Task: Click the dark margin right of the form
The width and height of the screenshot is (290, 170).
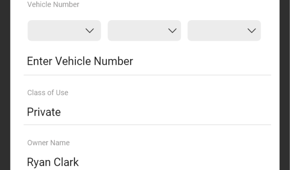Action: [285, 85]
